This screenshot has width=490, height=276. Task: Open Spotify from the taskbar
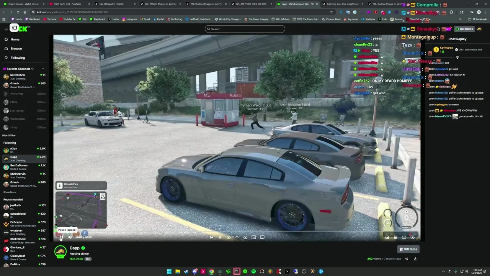pyautogui.click(x=253, y=271)
